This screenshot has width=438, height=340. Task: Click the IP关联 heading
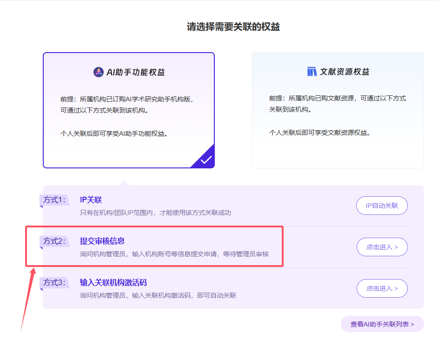[x=91, y=200]
